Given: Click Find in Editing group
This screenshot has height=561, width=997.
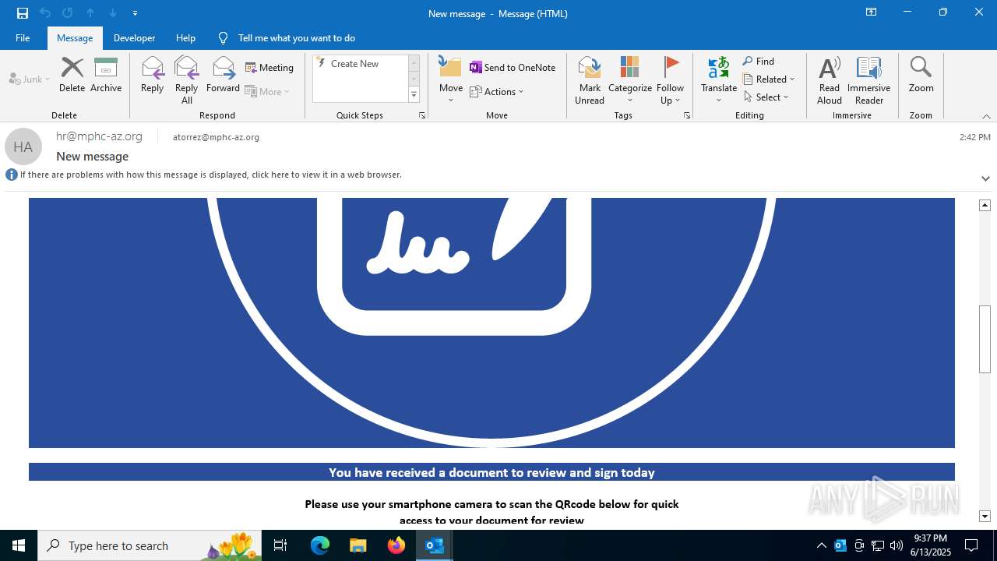Looking at the screenshot, I should point(759,62).
